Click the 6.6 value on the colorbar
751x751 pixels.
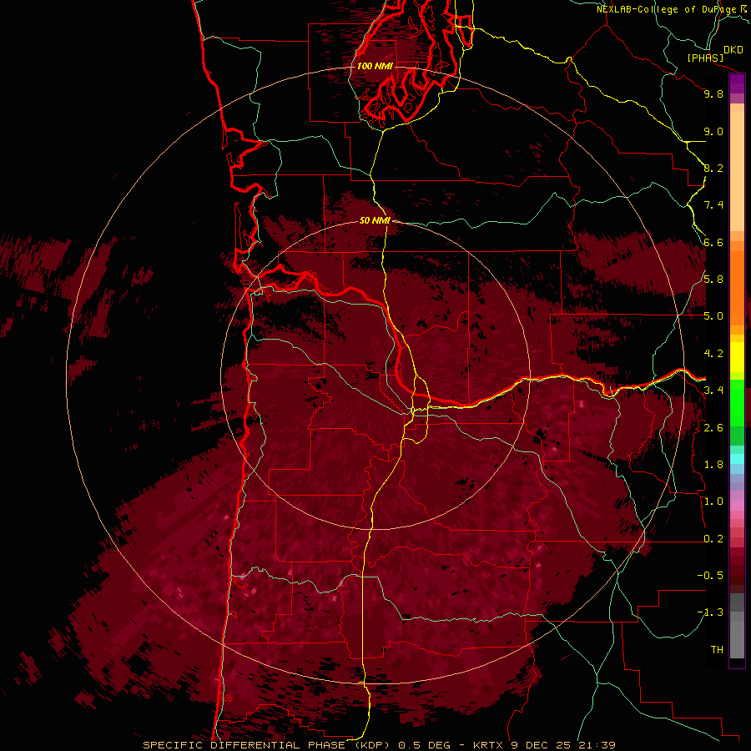(x=713, y=242)
